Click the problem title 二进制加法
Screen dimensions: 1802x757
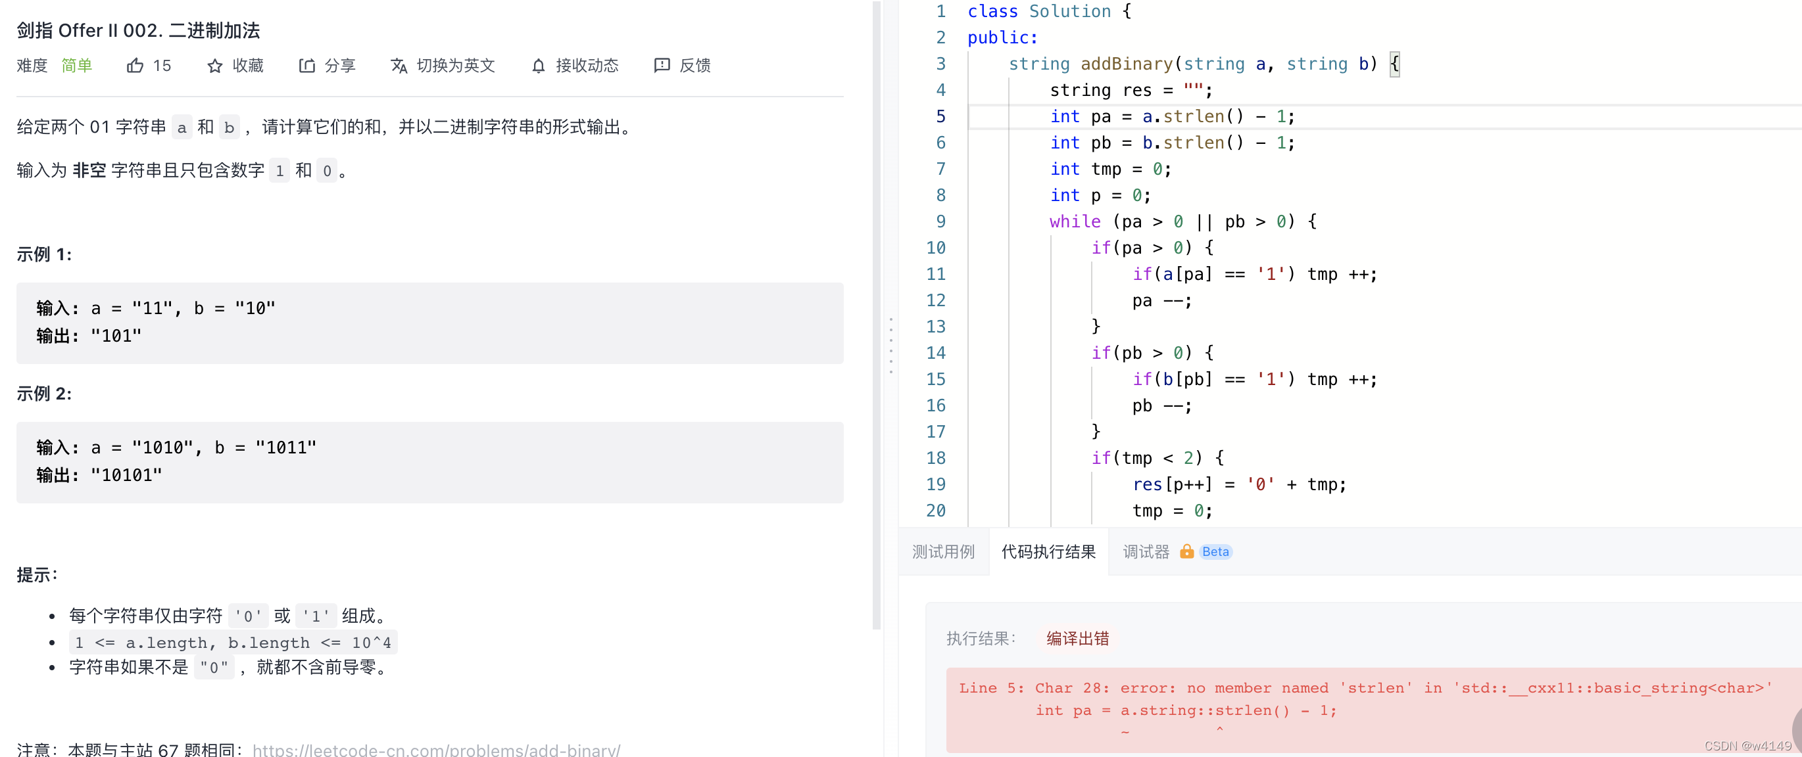click(x=214, y=31)
